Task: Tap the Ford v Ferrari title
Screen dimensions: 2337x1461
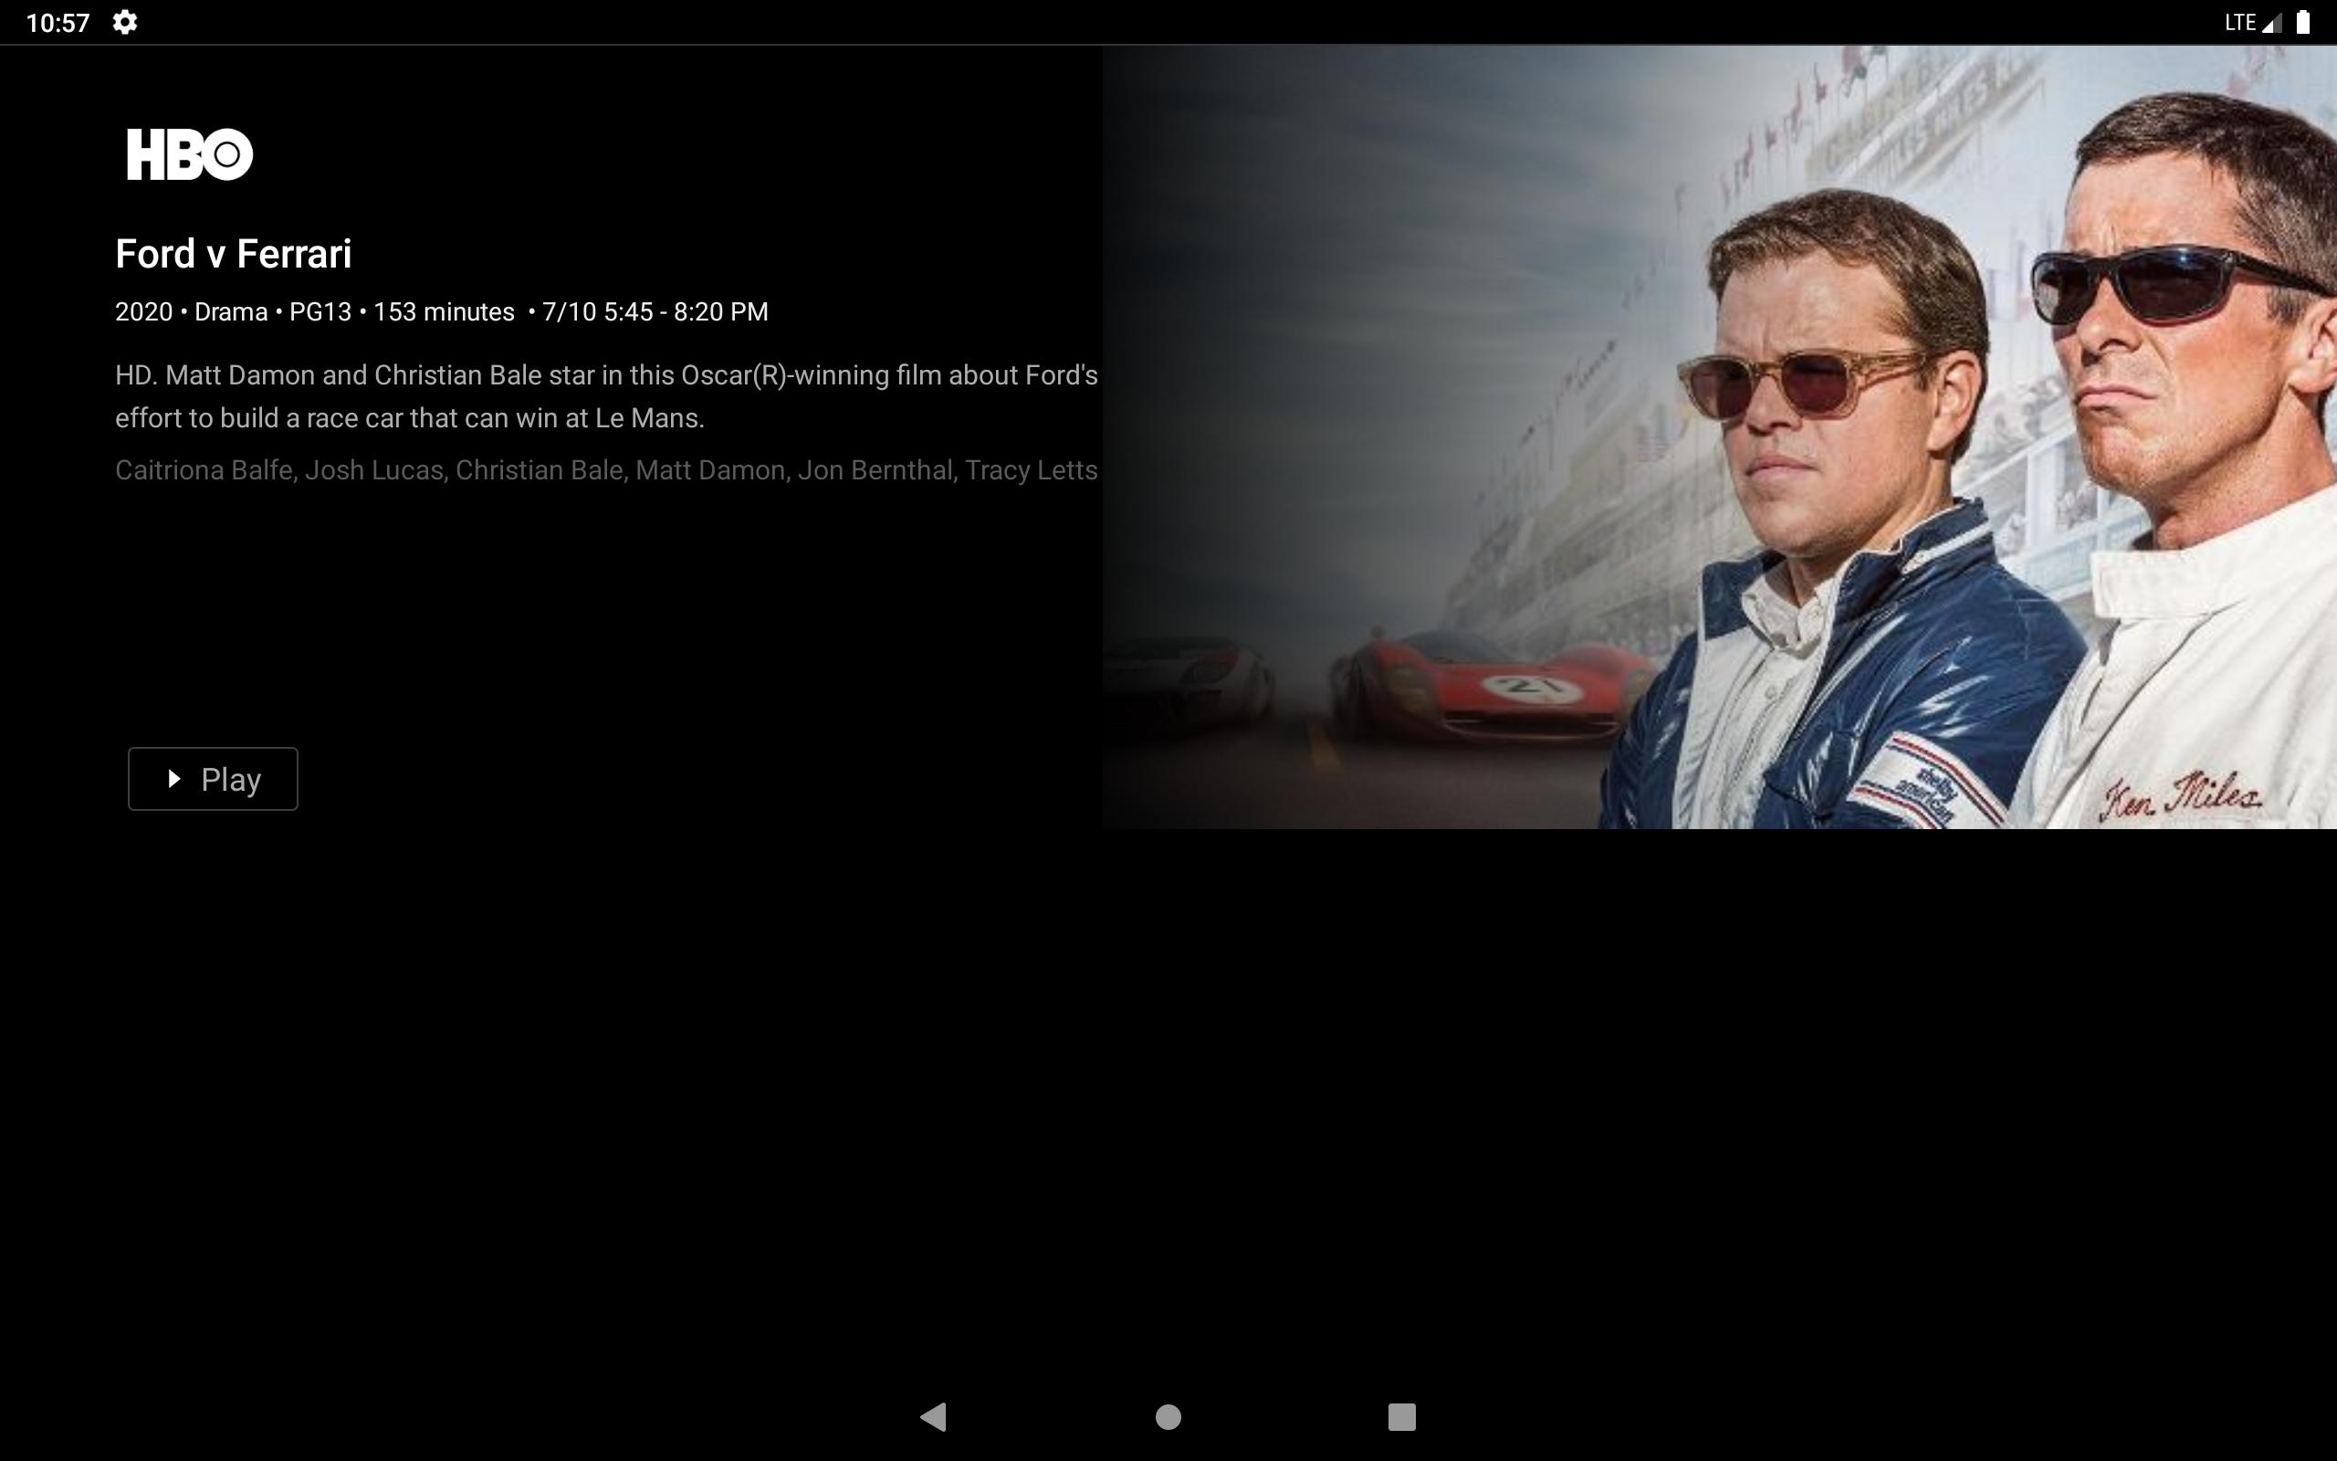Action: 234,254
